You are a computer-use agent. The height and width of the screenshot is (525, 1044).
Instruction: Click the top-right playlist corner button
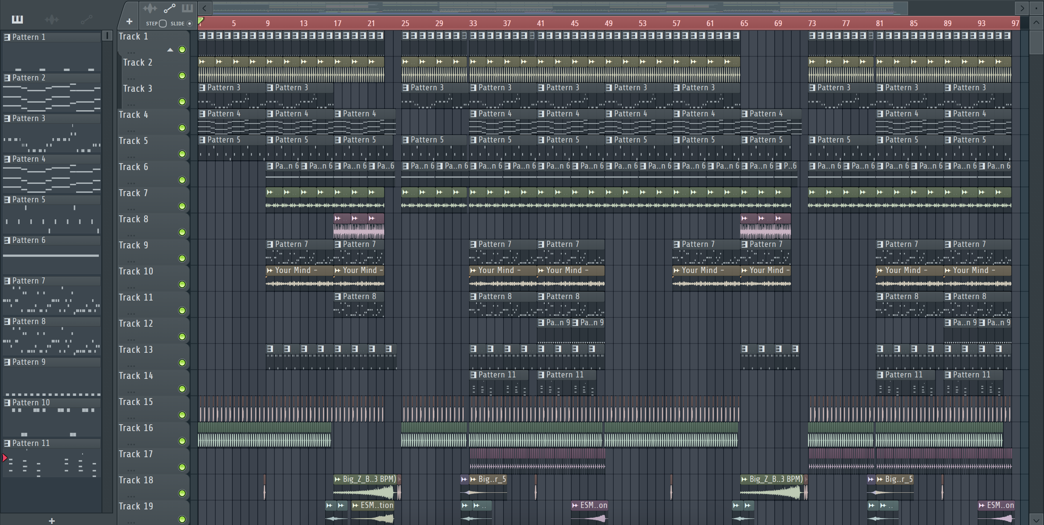click(1036, 8)
